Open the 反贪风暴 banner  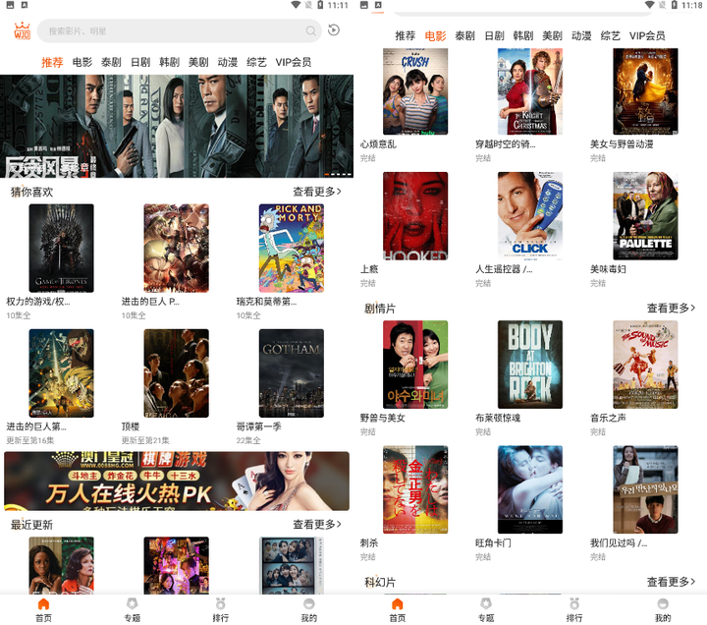tap(177, 127)
